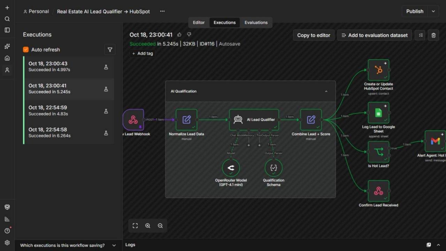
Task: Zoom in on the canvas
Action: (148, 226)
